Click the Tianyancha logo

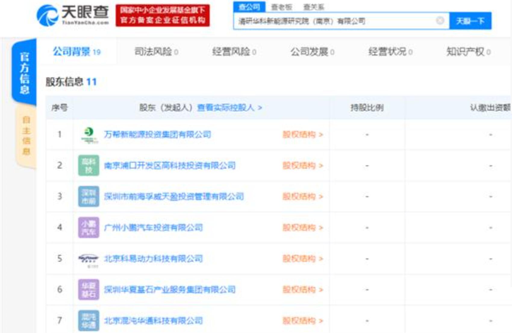coord(73,15)
